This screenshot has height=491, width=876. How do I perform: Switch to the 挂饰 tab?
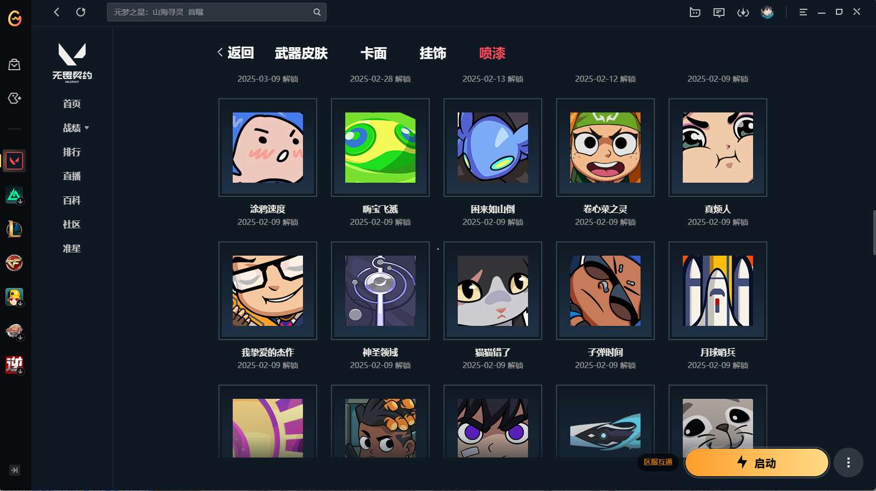[x=433, y=53]
